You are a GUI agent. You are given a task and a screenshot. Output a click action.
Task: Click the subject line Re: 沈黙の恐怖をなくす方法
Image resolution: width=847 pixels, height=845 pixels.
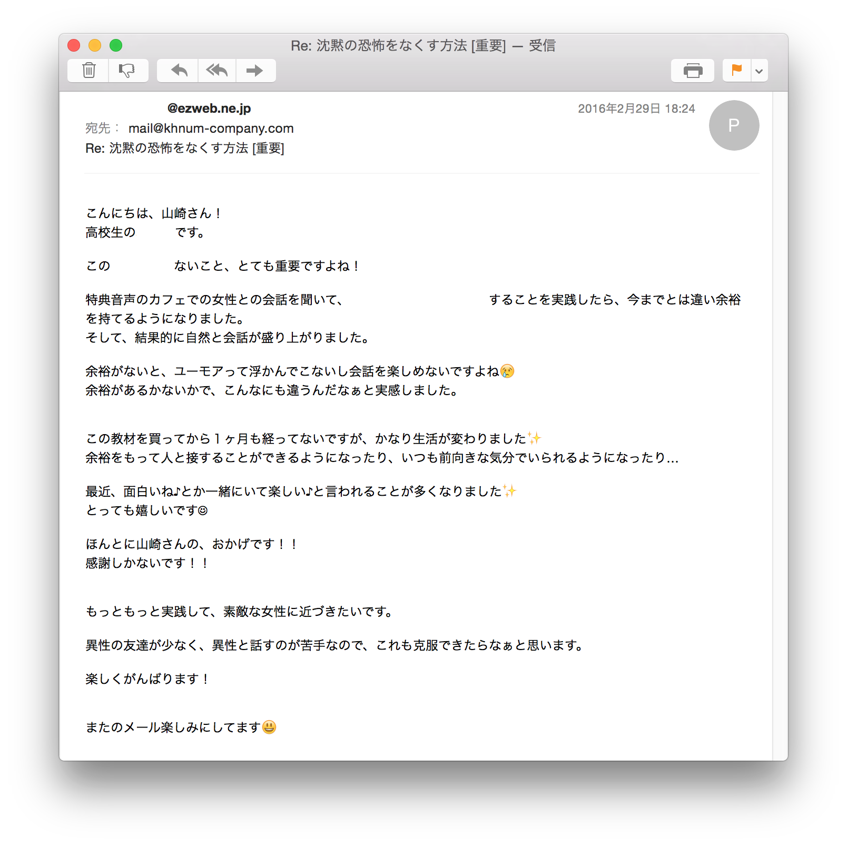pos(184,149)
